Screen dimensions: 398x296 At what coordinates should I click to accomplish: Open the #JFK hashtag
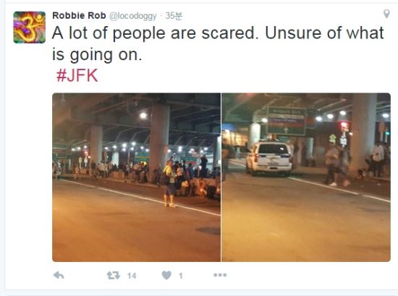(77, 75)
